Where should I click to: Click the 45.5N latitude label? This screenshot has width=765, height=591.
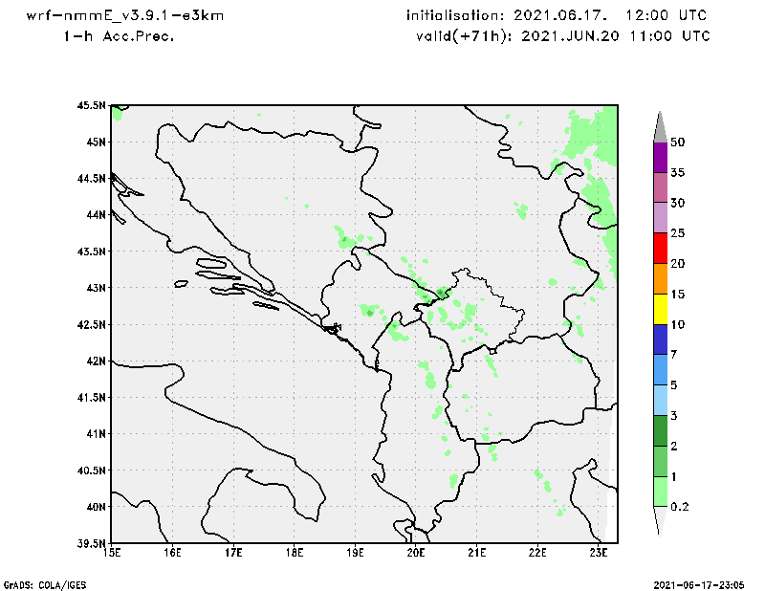coord(91,105)
